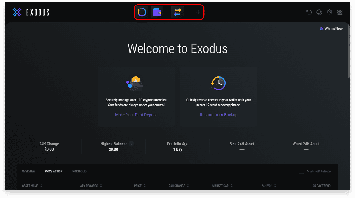Screen dimensions: 355x198
Task: Switch to the Portfolio table tab
Action: coord(79,171)
